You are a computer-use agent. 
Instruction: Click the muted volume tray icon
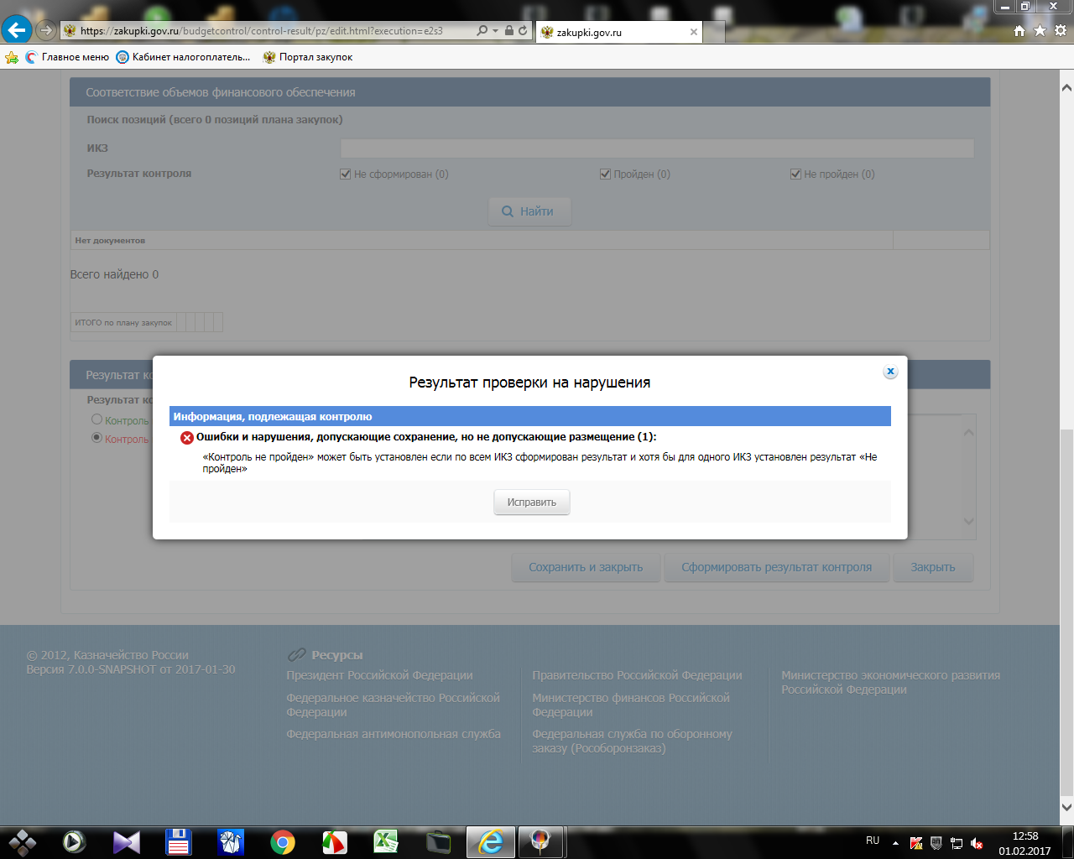point(977,843)
